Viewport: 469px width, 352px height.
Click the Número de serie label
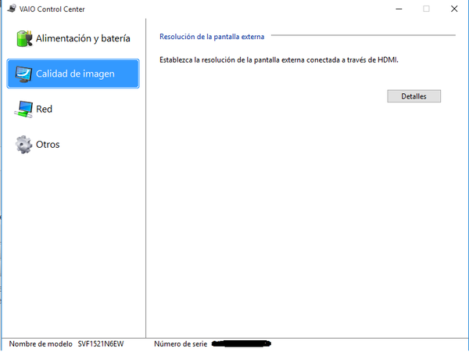[x=180, y=343]
